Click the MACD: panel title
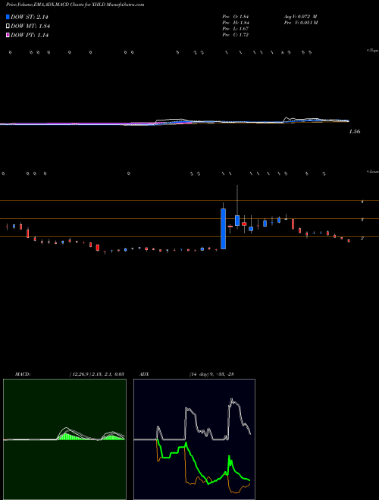The image size is (379, 500). (22, 374)
